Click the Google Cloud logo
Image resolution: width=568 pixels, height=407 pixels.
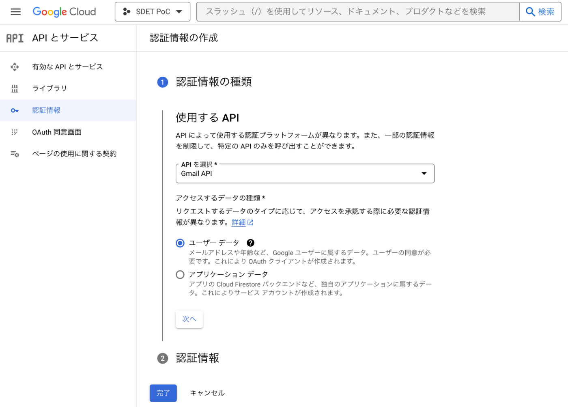click(x=64, y=11)
